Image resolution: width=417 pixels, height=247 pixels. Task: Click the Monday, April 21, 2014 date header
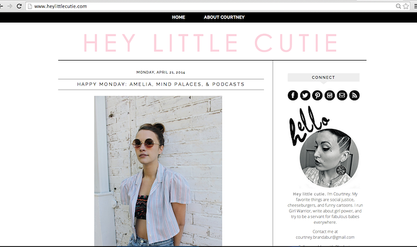tap(161, 72)
